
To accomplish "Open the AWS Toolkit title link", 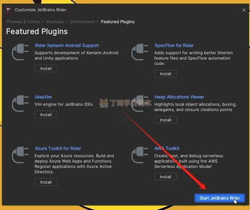I will point(167,149).
